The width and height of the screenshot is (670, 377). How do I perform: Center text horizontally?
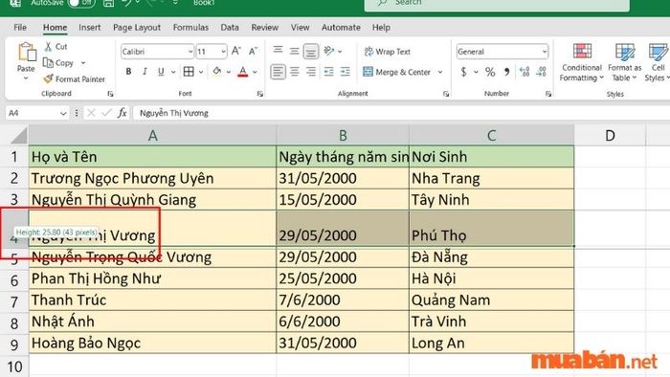pos(295,72)
